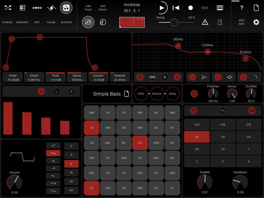This screenshot has width=264, height=198.
Task: Select the peak band filter type icon
Action: (230, 77)
